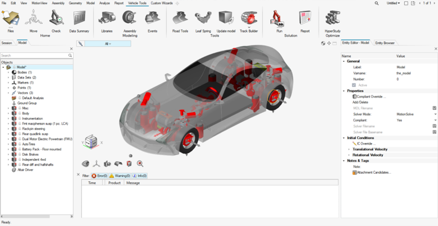Switch to the Entity Browser tab

385,43
